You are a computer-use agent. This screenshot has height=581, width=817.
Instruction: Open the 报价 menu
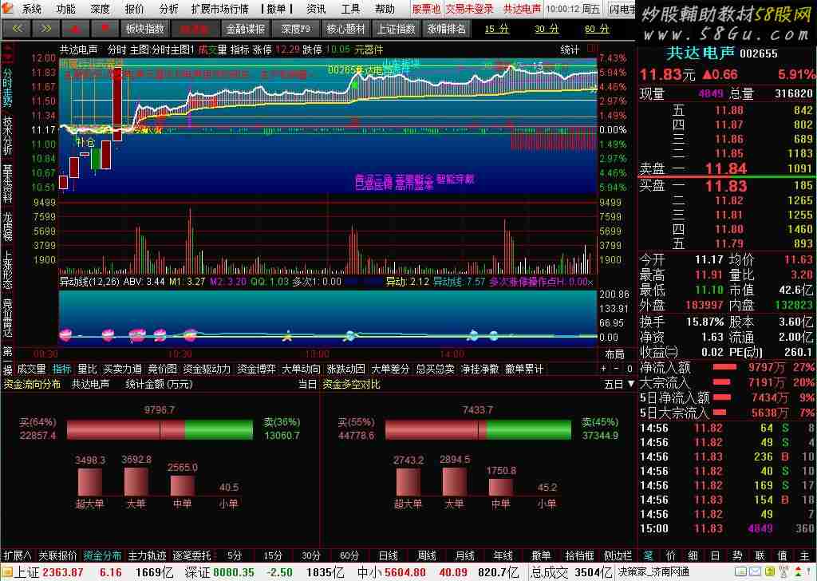134,9
